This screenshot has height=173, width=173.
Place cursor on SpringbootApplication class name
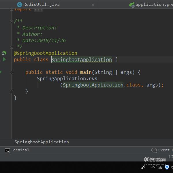pos(82,60)
